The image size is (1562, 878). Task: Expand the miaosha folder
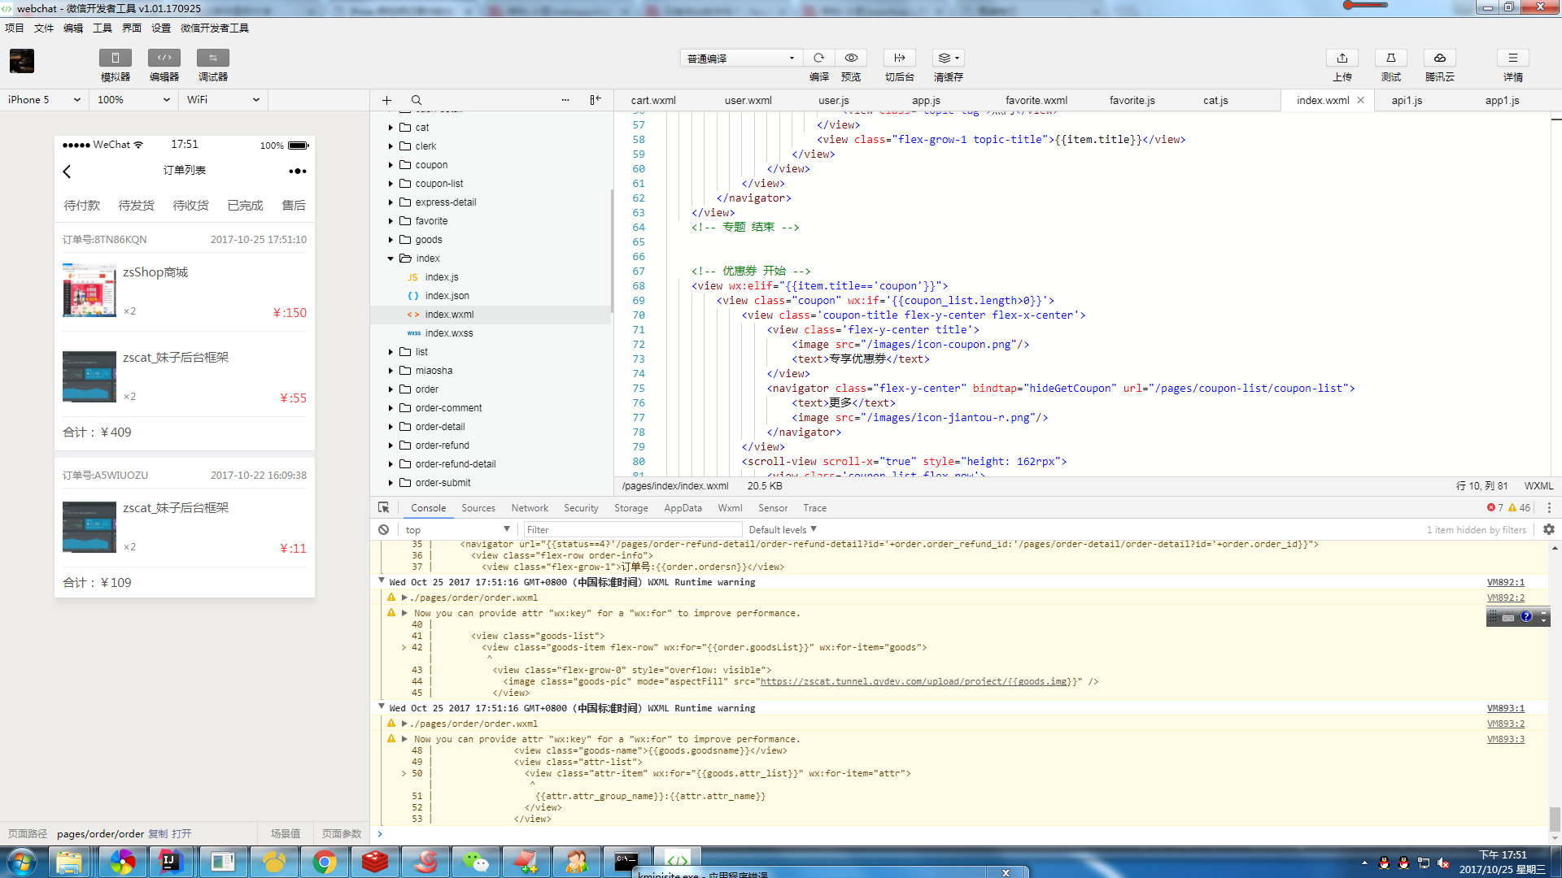[390, 371]
